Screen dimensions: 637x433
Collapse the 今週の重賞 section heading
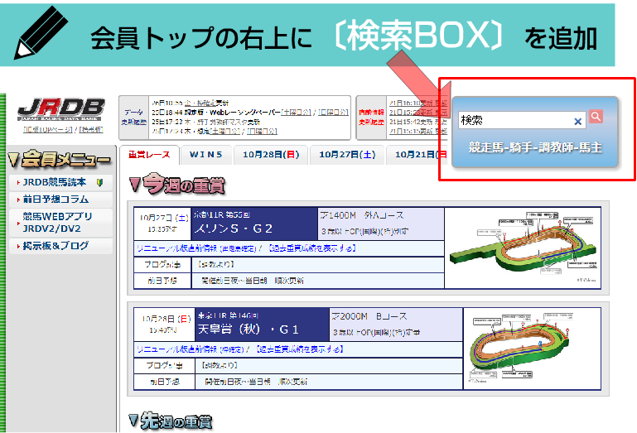[x=176, y=185]
